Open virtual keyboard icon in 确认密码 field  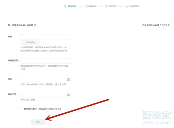[x=68, y=95]
